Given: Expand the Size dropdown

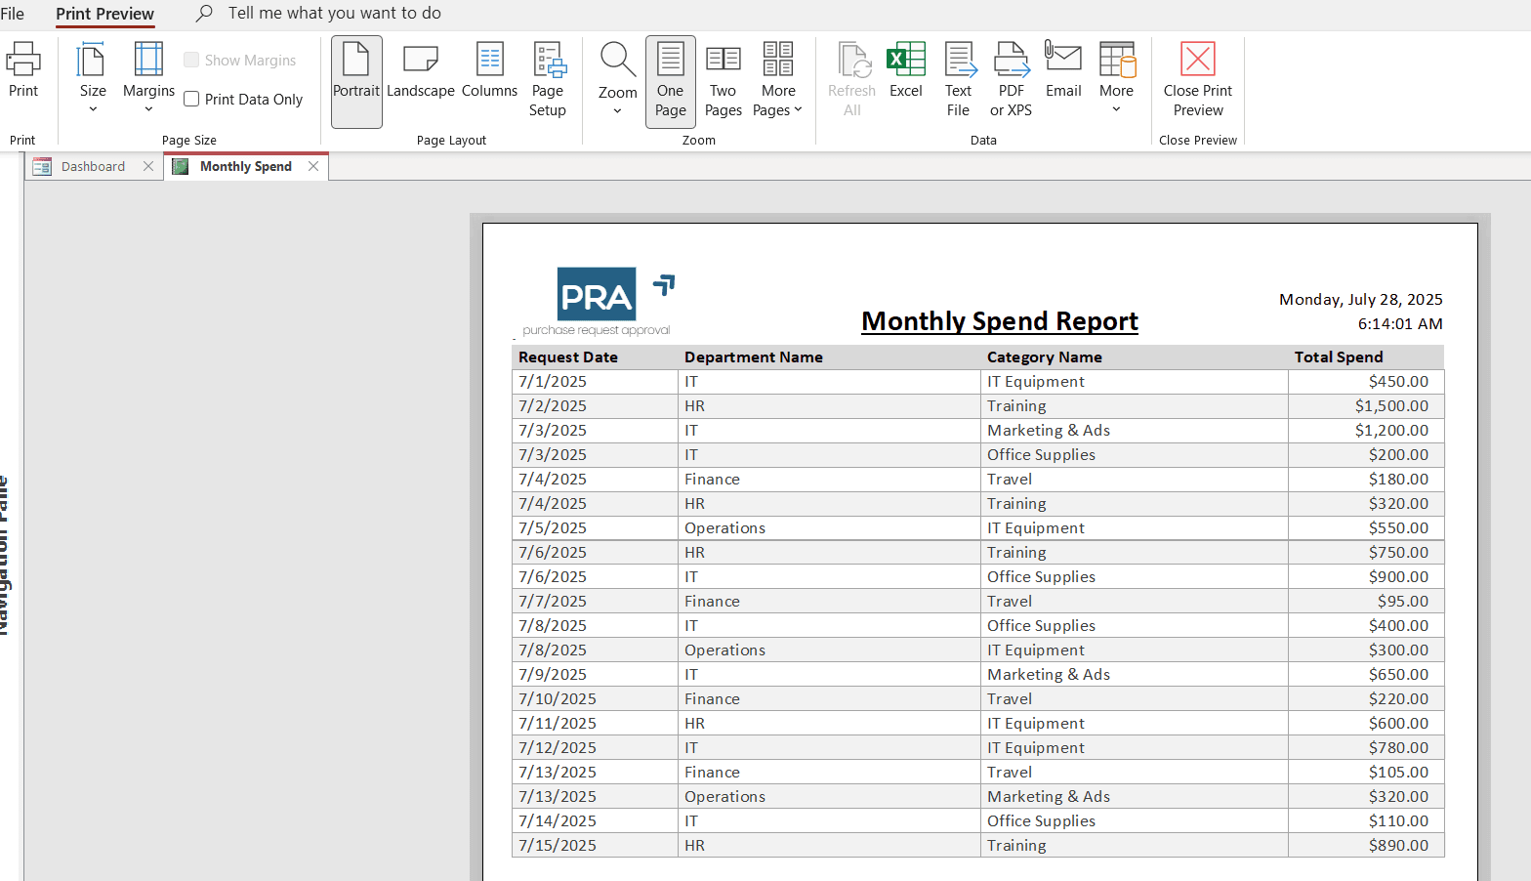Looking at the screenshot, I should pyautogui.click(x=93, y=80).
